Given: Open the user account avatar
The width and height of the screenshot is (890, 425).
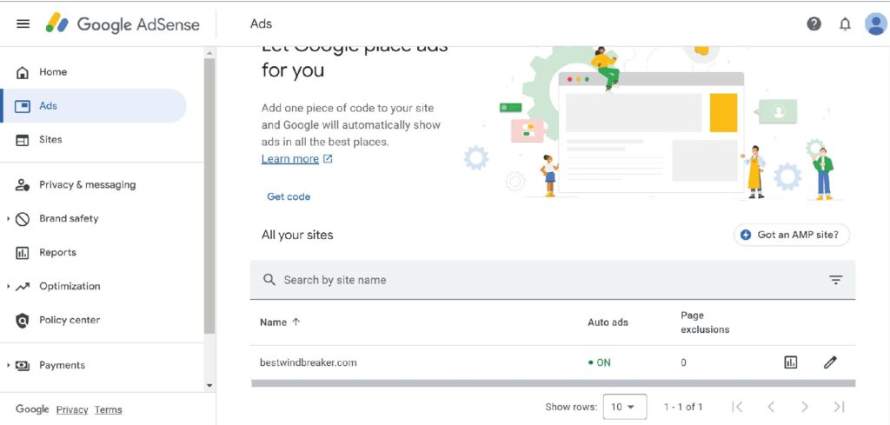Looking at the screenshot, I should (x=875, y=23).
